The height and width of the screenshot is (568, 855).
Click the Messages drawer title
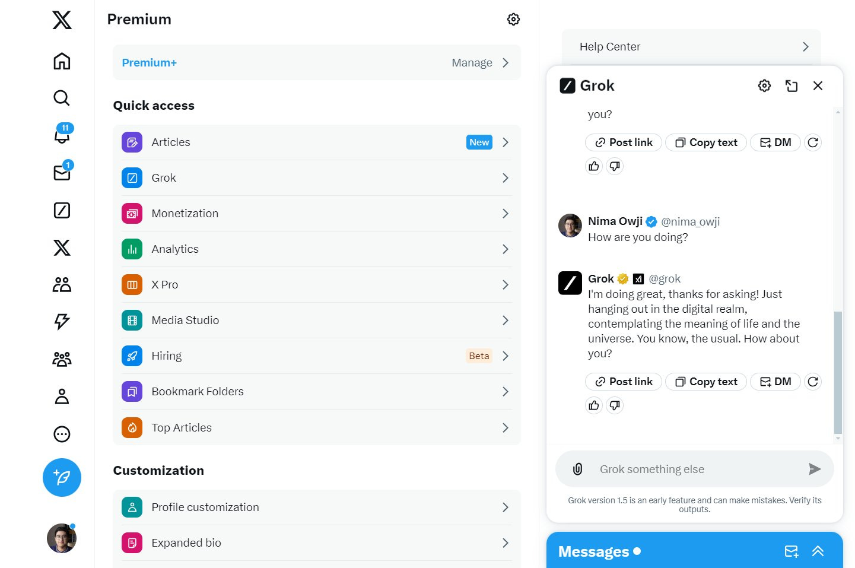[x=593, y=551]
